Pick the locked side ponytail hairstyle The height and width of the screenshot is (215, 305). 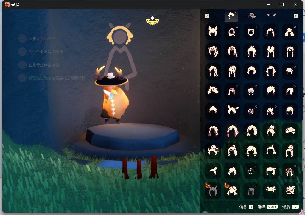click(290, 91)
